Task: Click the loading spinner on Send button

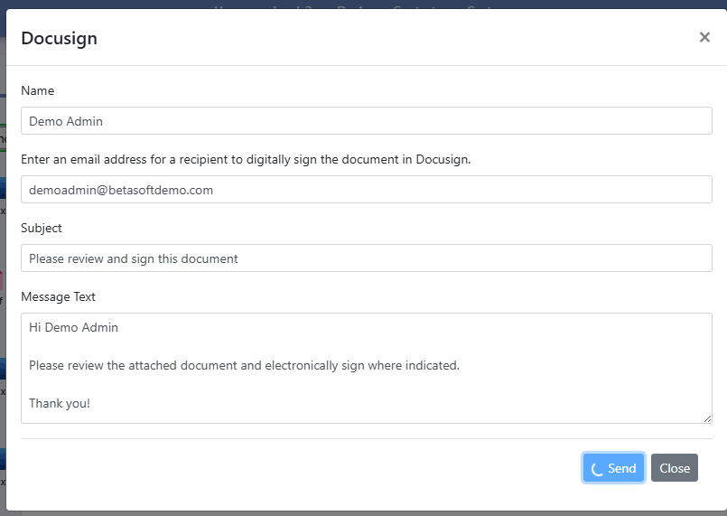Action: click(x=597, y=469)
